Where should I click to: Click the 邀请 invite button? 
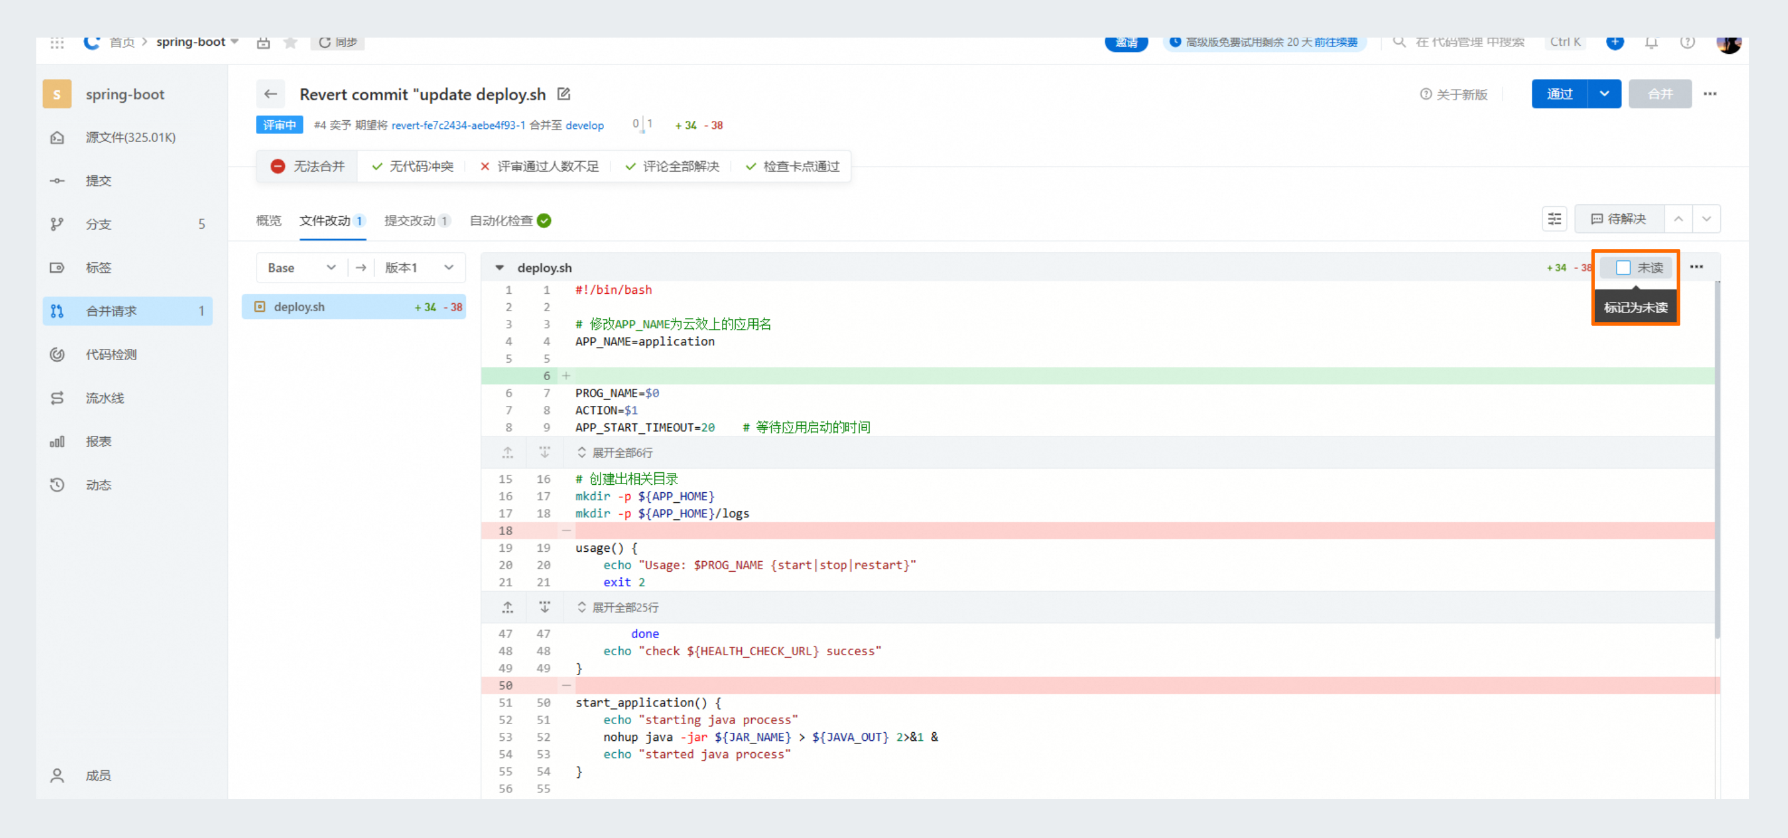[x=1126, y=43]
